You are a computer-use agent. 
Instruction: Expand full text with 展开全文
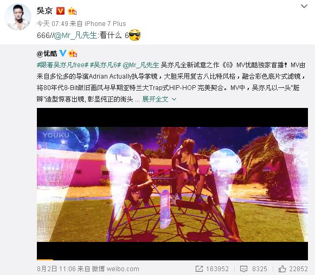coord(155,99)
